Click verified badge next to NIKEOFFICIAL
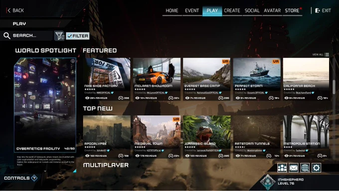339x191 pixels. point(113,93)
